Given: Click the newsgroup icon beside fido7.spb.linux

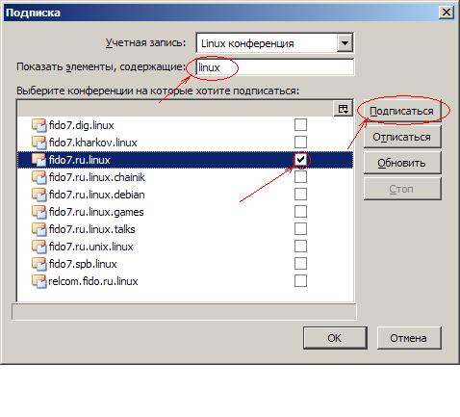Looking at the screenshot, I should coord(39,264).
